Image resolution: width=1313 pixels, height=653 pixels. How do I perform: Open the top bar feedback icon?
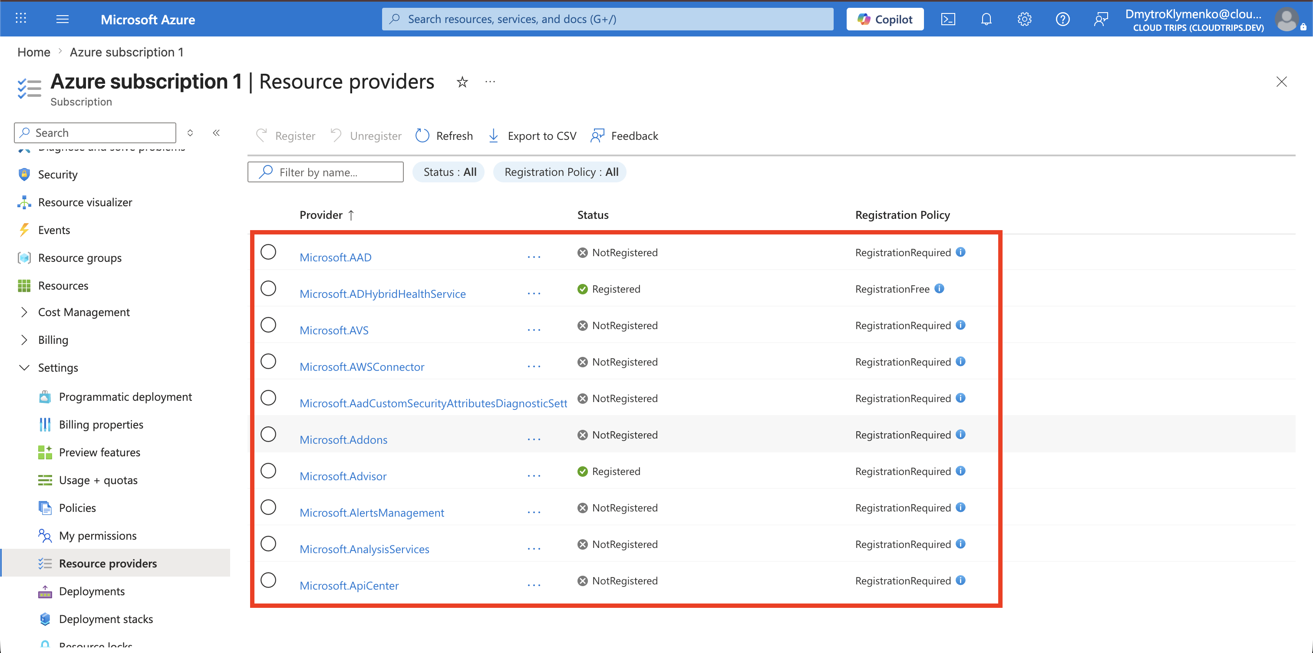point(1100,20)
